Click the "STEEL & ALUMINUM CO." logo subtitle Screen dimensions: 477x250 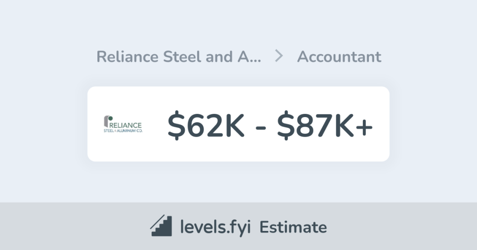pyautogui.click(x=123, y=131)
